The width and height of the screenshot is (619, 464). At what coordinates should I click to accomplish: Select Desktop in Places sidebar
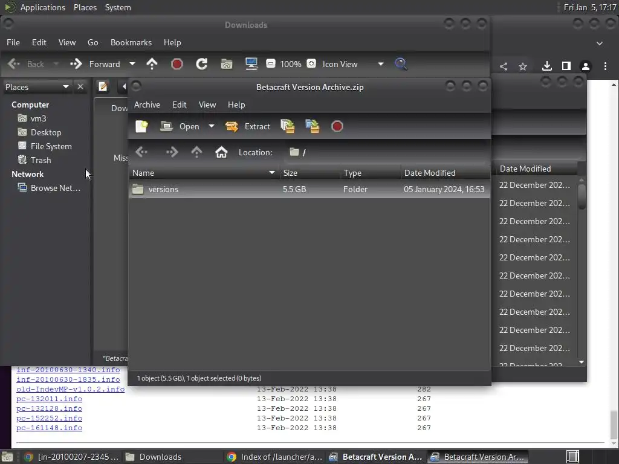point(39,132)
